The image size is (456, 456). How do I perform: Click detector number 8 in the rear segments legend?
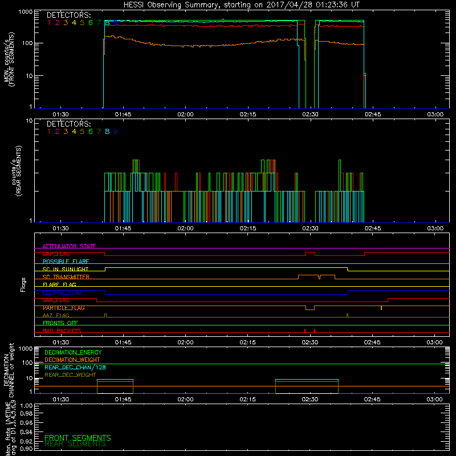pyautogui.click(x=107, y=132)
